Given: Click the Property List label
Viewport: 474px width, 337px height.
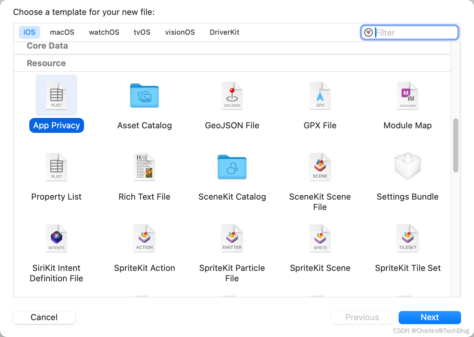Looking at the screenshot, I should tap(56, 197).
